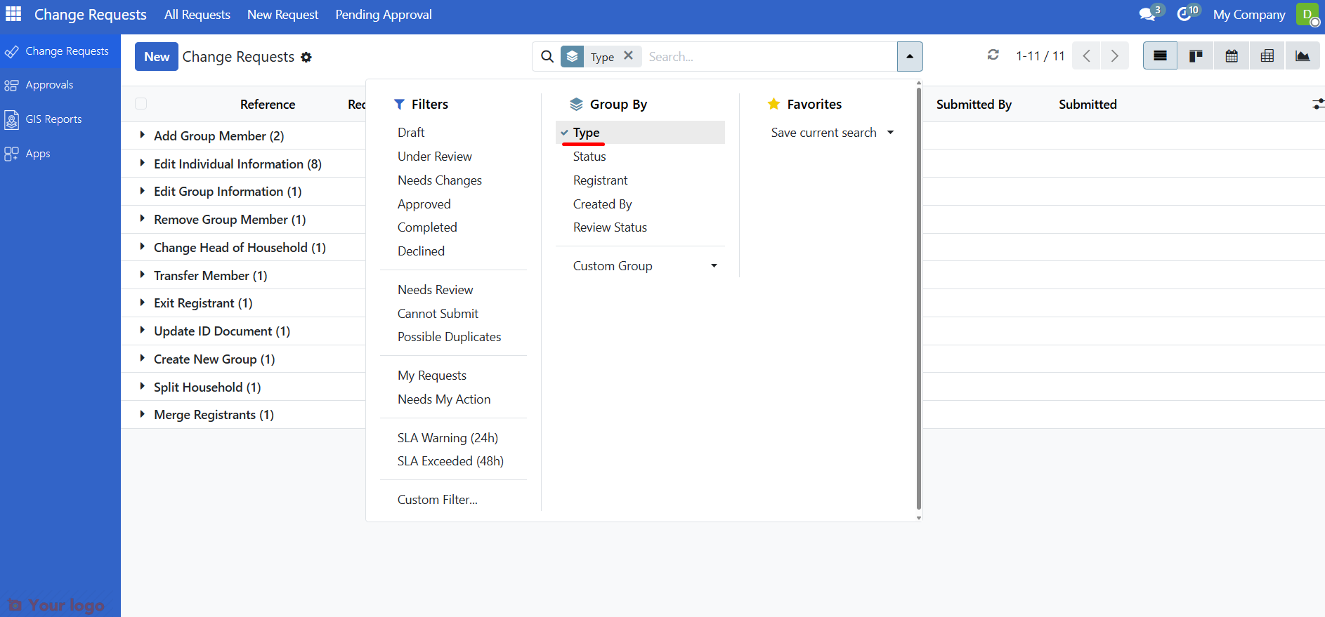Tick the select-all checkbox in header

pos(141,104)
